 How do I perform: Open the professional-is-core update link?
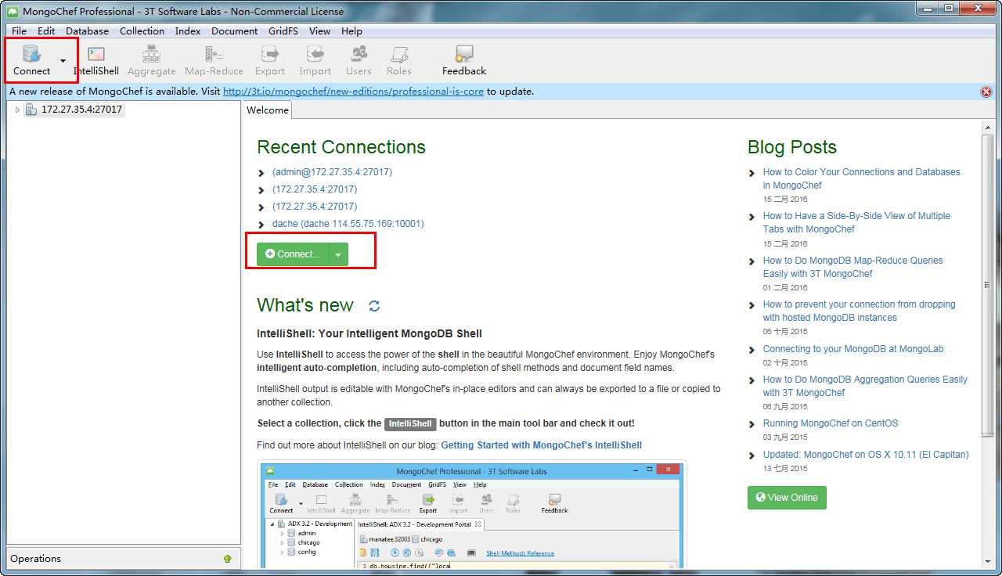point(353,92)
